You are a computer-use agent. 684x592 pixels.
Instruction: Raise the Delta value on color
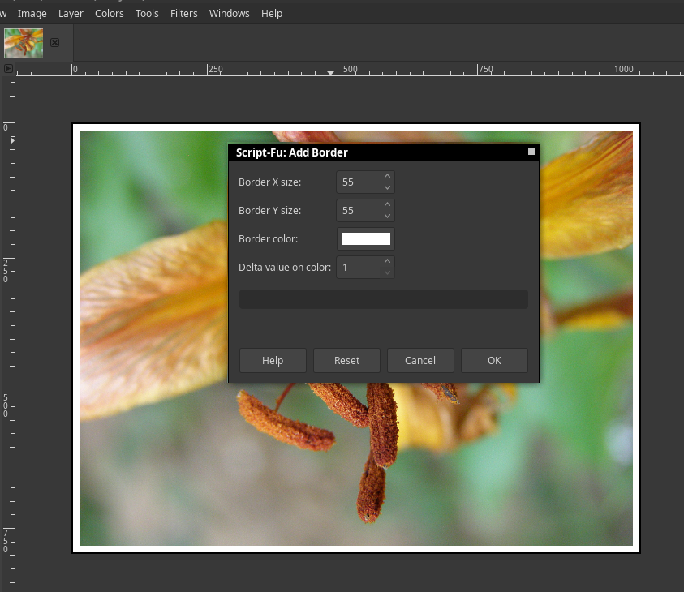387,261
